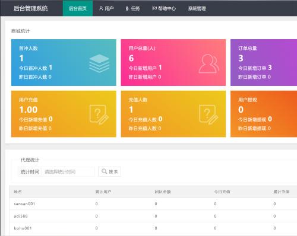Click the edit-note icon in 用户充值 card
Screen dimensions: 297x236
[99, 114]
